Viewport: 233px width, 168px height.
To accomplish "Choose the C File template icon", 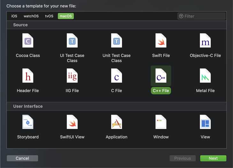I will click(117, 75).
